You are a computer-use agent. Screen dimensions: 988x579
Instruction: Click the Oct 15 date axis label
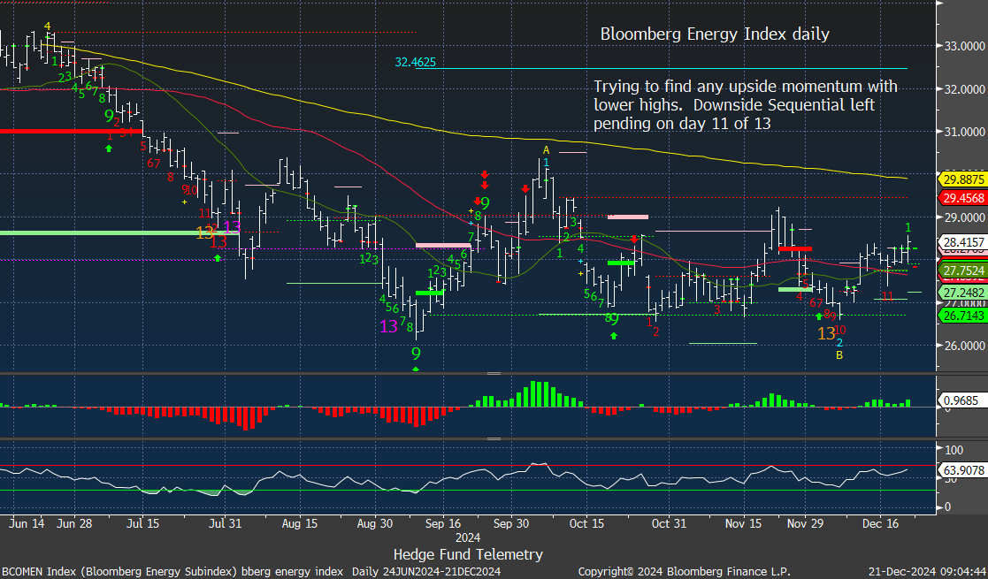point(586,523)
